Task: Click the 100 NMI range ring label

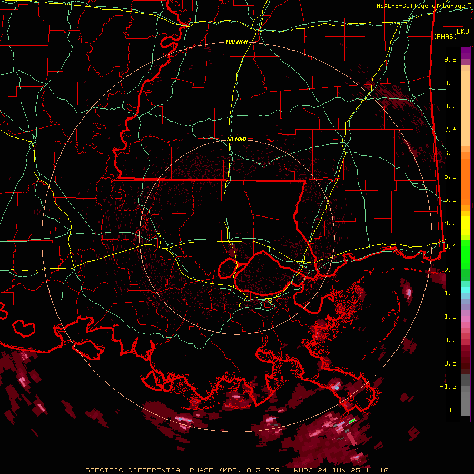Action: tap(236, 42)
